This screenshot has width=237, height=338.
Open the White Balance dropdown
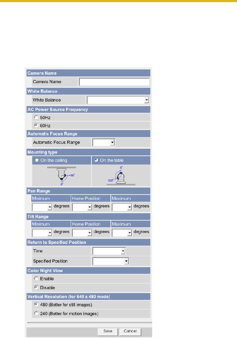(x=118, y=100)
